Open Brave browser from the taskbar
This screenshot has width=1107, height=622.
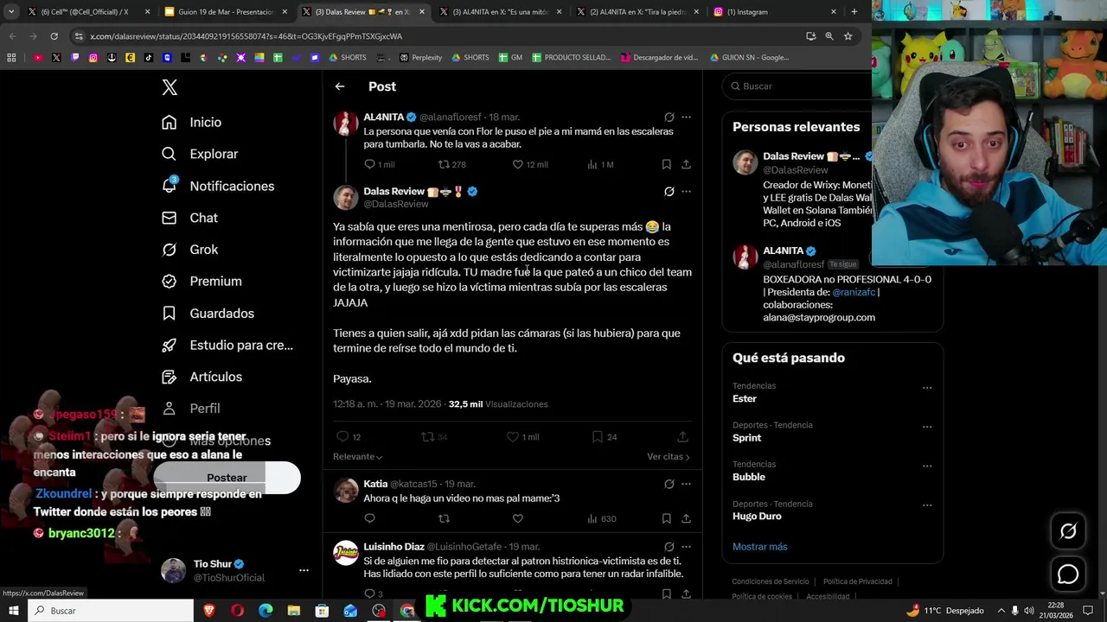209,611
